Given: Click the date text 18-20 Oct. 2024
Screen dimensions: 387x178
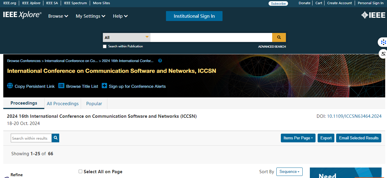Looking at the screenshot, I should [x=23, y=123].
